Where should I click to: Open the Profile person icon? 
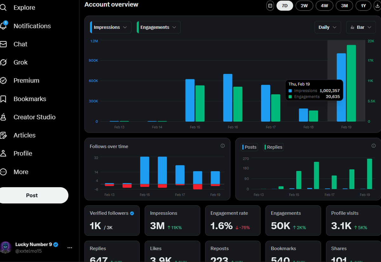click(3, 153)
